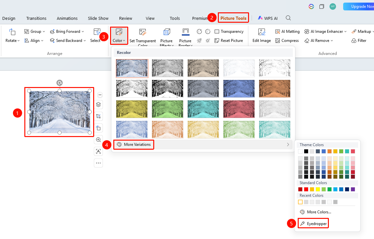Screen dimensions: 374x239
Task: Select the snowy tree picture on the slide
Action: click(59, 112)
